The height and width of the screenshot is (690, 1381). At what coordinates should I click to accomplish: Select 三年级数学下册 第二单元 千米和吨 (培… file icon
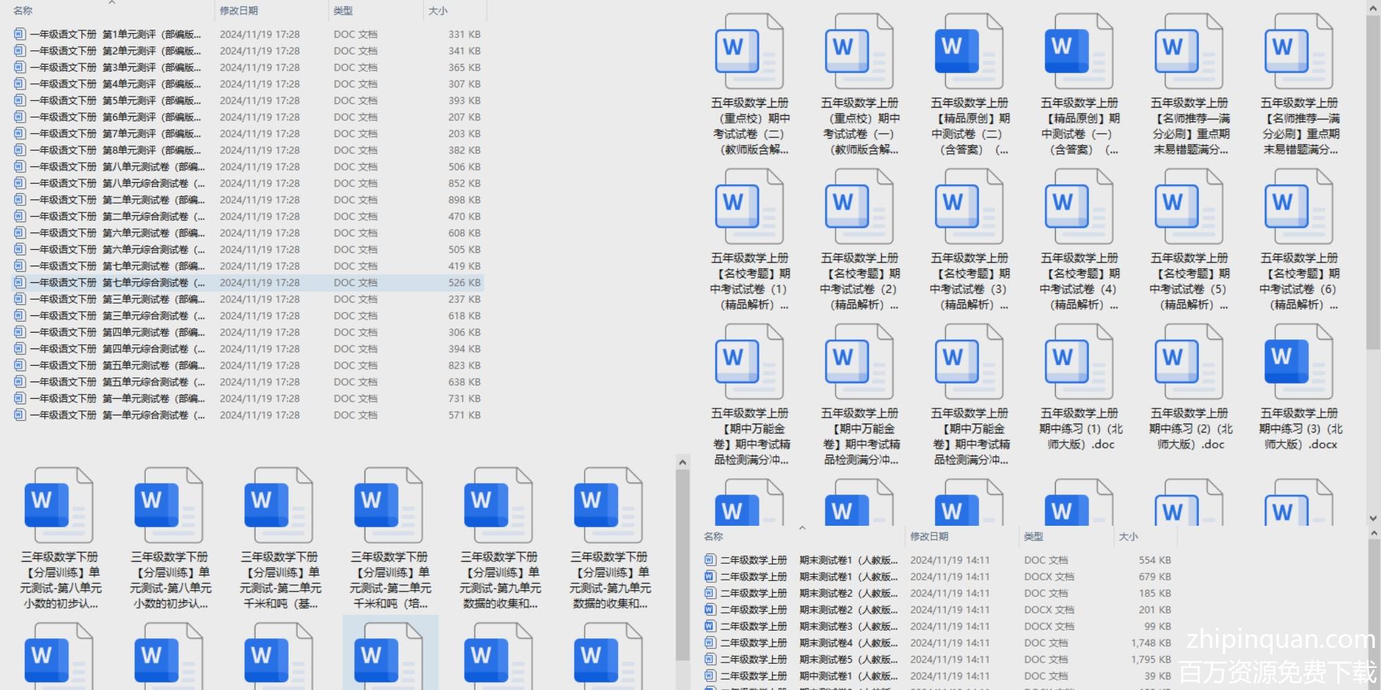click(388, 506)
